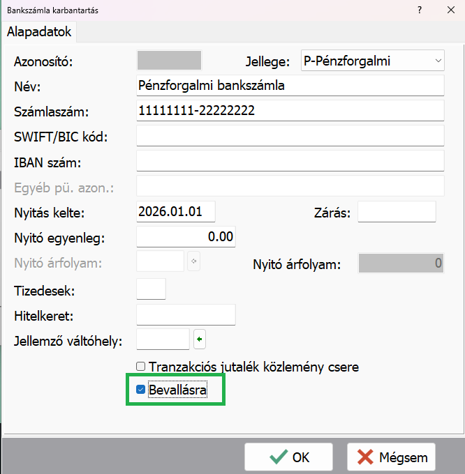Click the Zárás date field
Viewport: 465px width, 474px height.
(x=397, y=211)
